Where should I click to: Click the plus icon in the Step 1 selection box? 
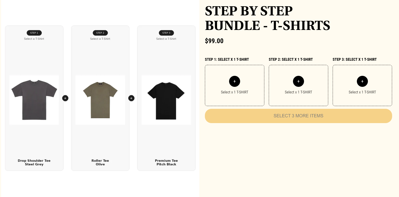point(234,81)
